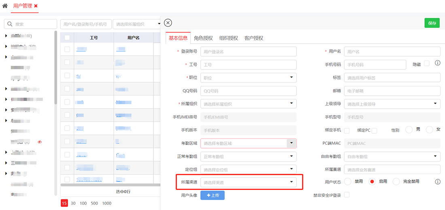Set page size to 30 rows
This screenshot has width=445, height=210.
[x=73, y=203]
